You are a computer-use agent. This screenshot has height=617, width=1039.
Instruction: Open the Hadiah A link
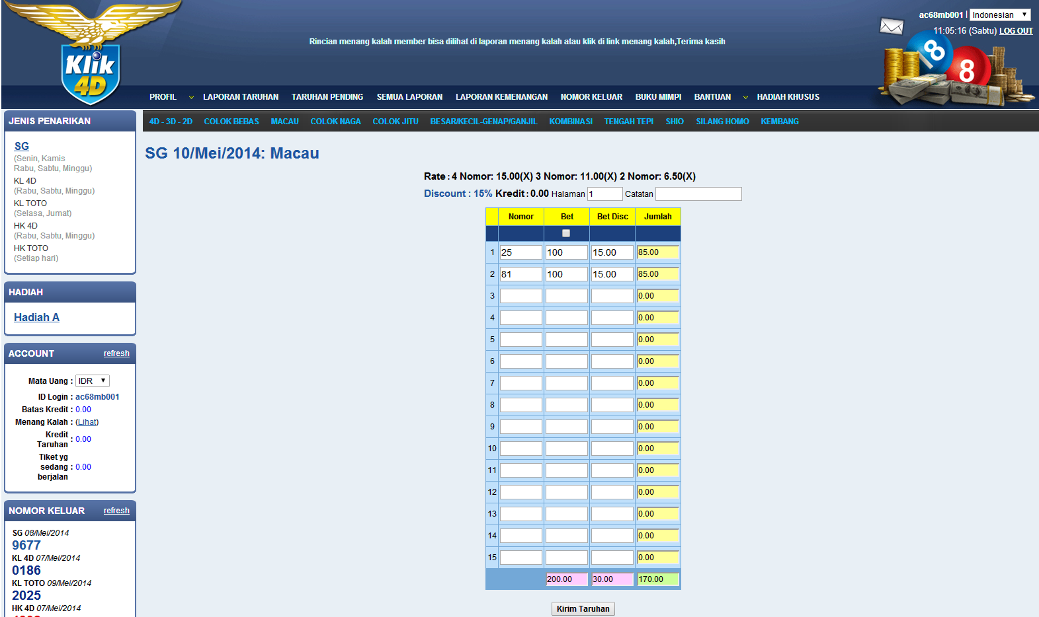point(36,318)
